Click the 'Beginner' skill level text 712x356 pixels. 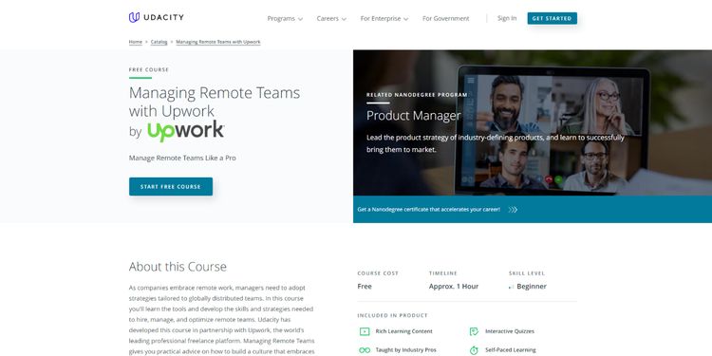pos(532,287)
